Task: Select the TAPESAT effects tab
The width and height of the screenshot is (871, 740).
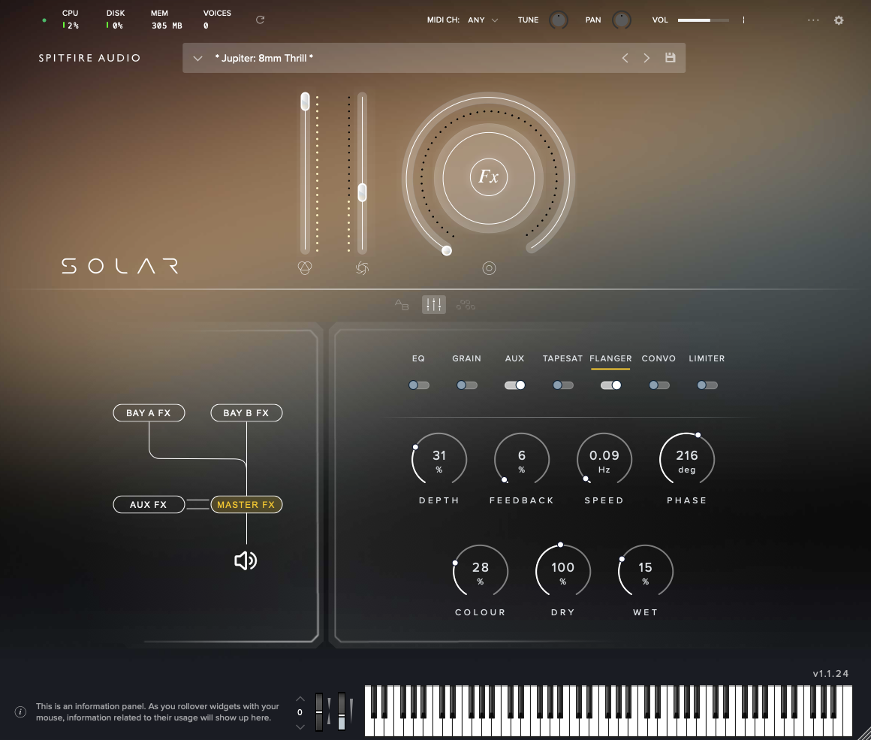Action: point(562,358)
